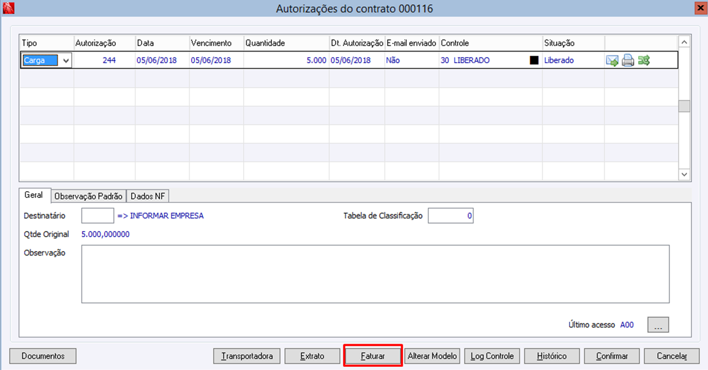Click the Data column header

click(x=162, y=43)
